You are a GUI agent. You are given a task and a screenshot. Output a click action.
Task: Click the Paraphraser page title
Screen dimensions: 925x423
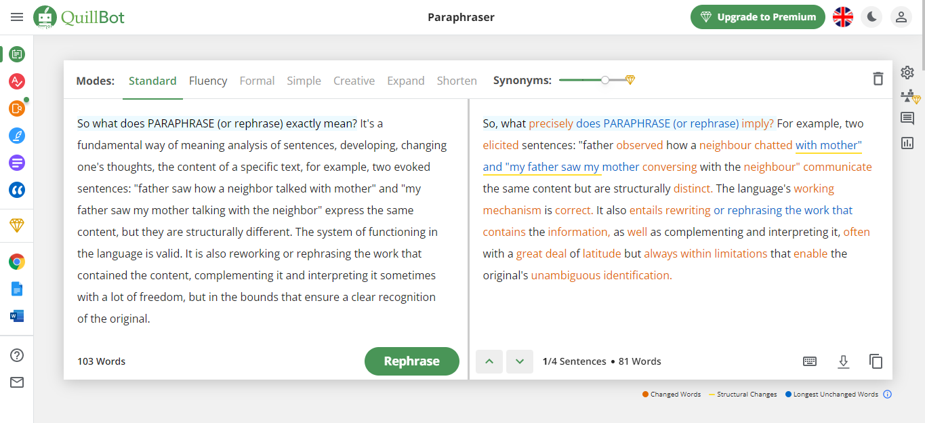pyautogui.click(x=461, y=17)
